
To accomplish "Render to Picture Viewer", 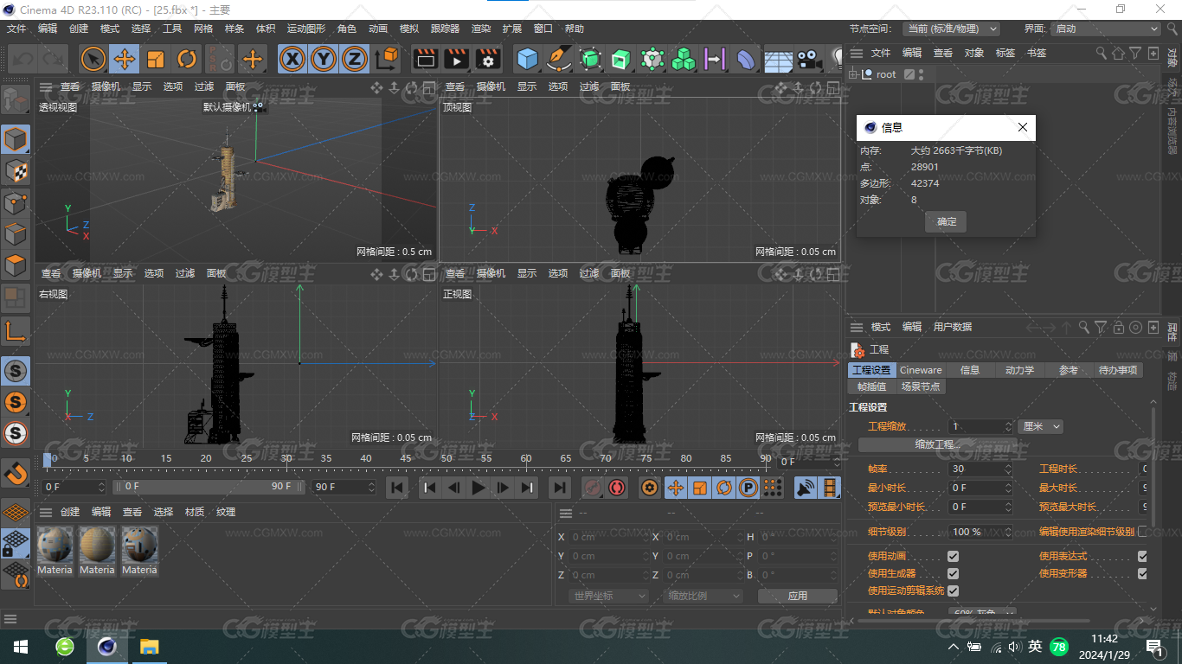I will point(456,59).
